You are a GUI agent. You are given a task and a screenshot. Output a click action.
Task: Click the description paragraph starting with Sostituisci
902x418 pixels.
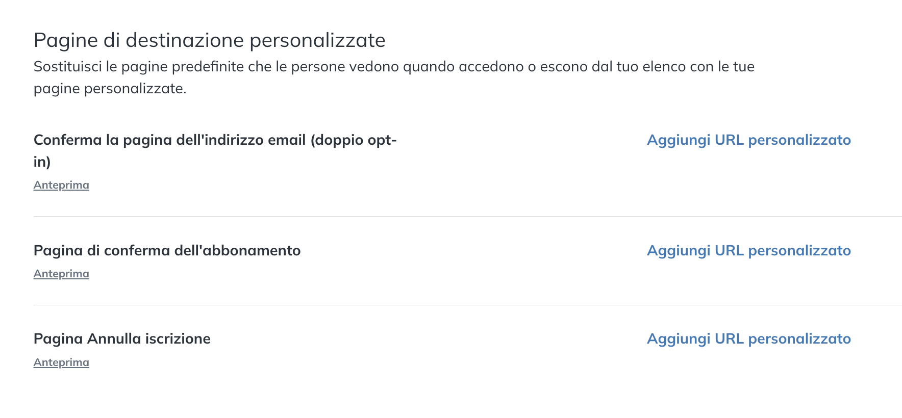click(x=393, y=67)
